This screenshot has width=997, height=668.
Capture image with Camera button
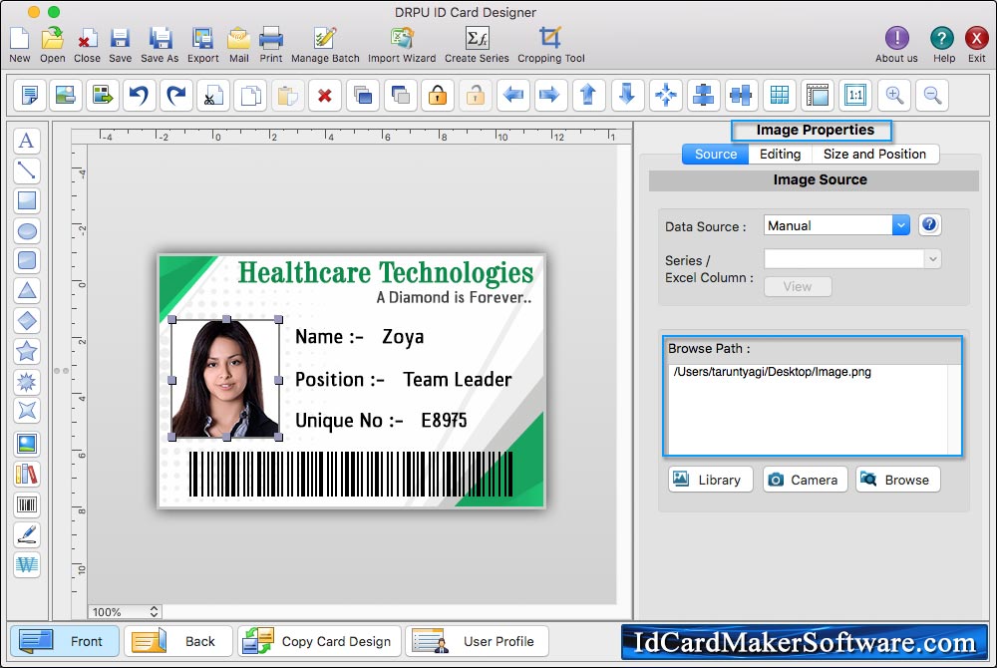(x=805, y=480)
